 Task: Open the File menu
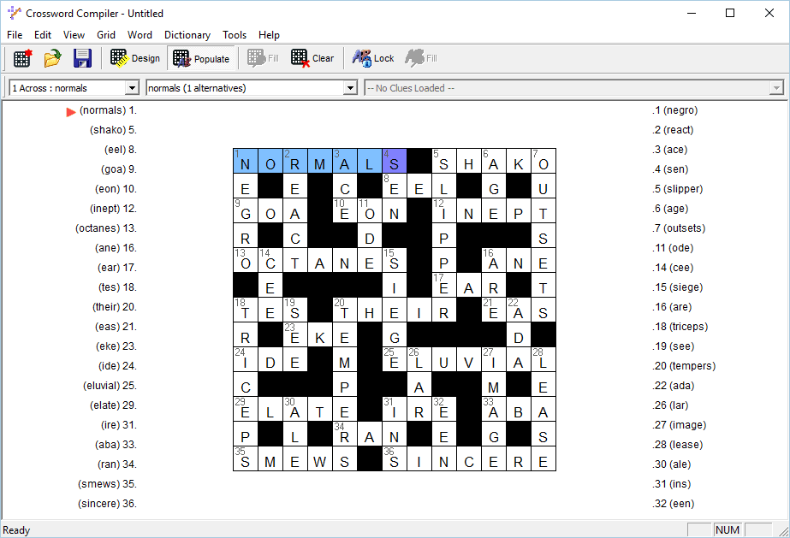coord(15,35)
